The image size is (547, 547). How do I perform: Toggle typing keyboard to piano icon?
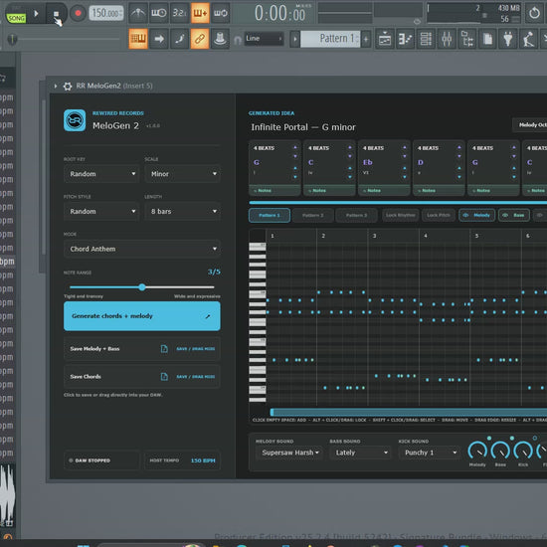[138, 39]
